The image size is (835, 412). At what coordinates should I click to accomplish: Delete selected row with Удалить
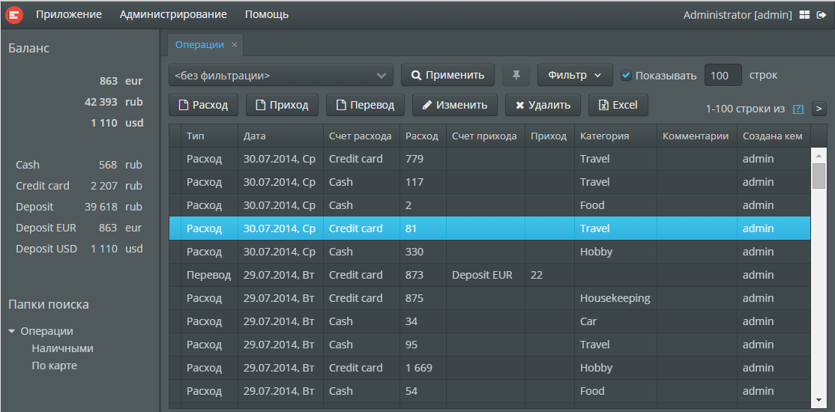pos(543,105)
